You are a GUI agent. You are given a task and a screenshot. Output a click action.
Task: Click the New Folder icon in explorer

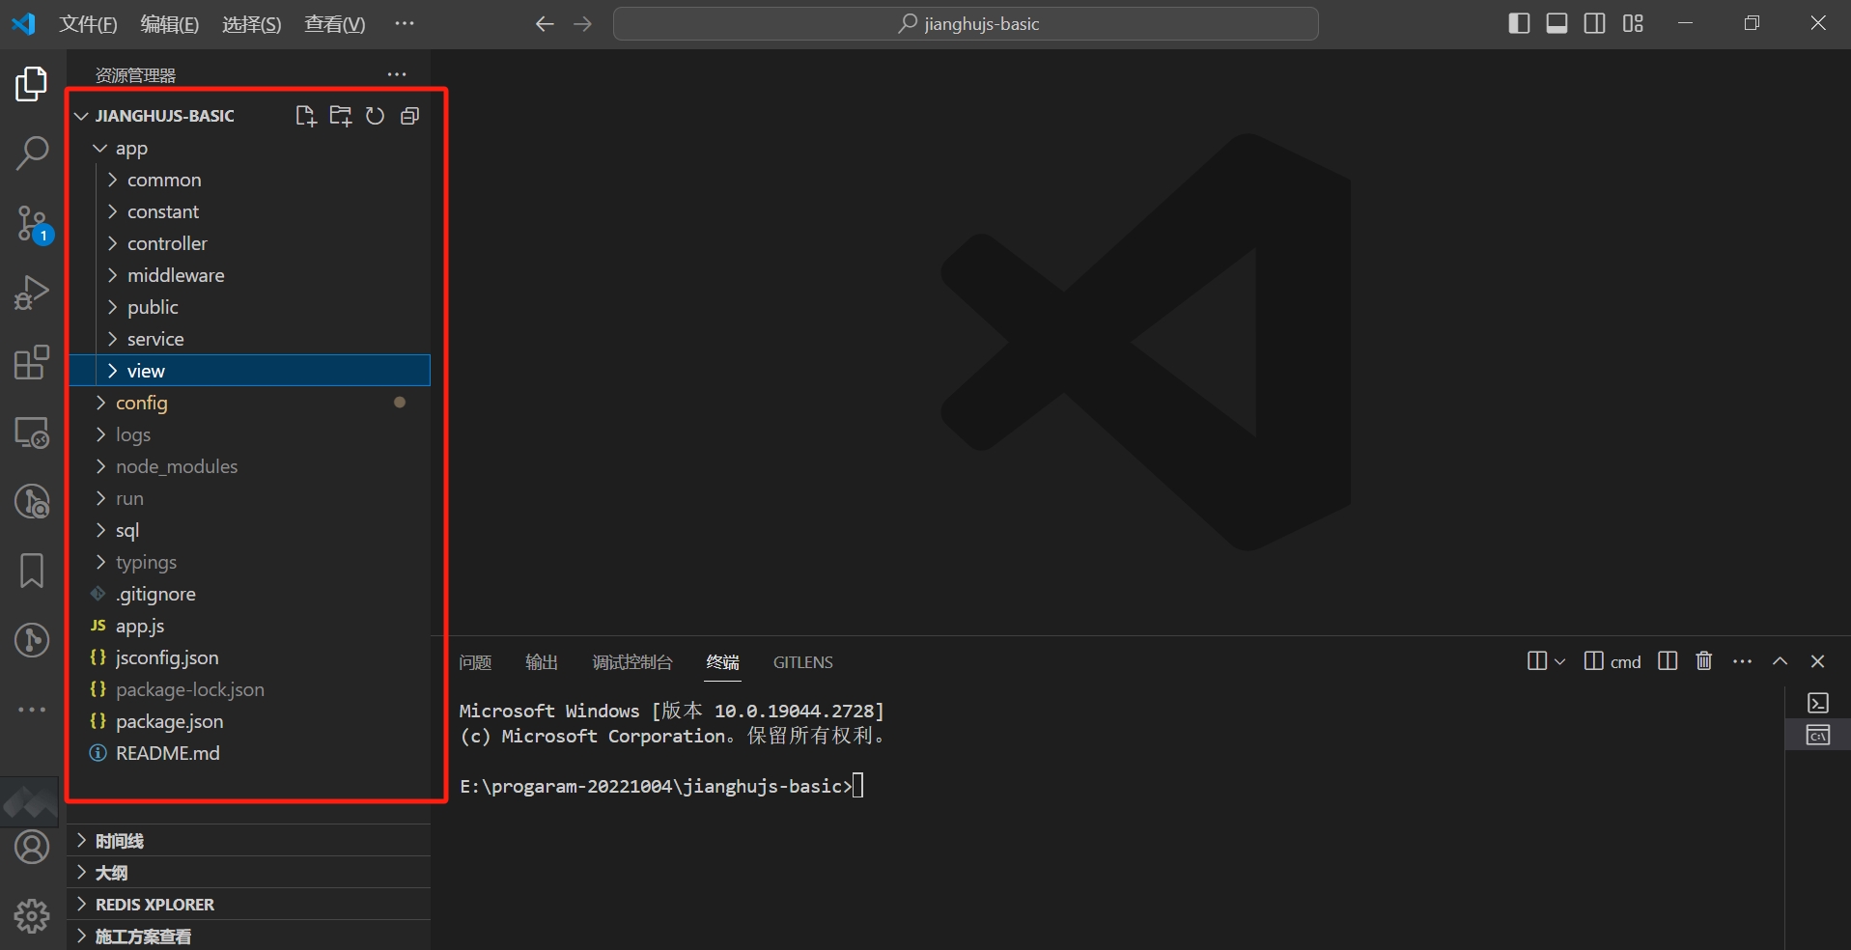click(340, 116)
